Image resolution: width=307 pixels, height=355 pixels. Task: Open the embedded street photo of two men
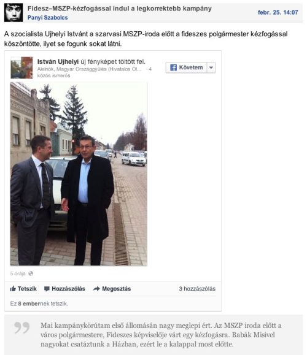click(79, 174)
